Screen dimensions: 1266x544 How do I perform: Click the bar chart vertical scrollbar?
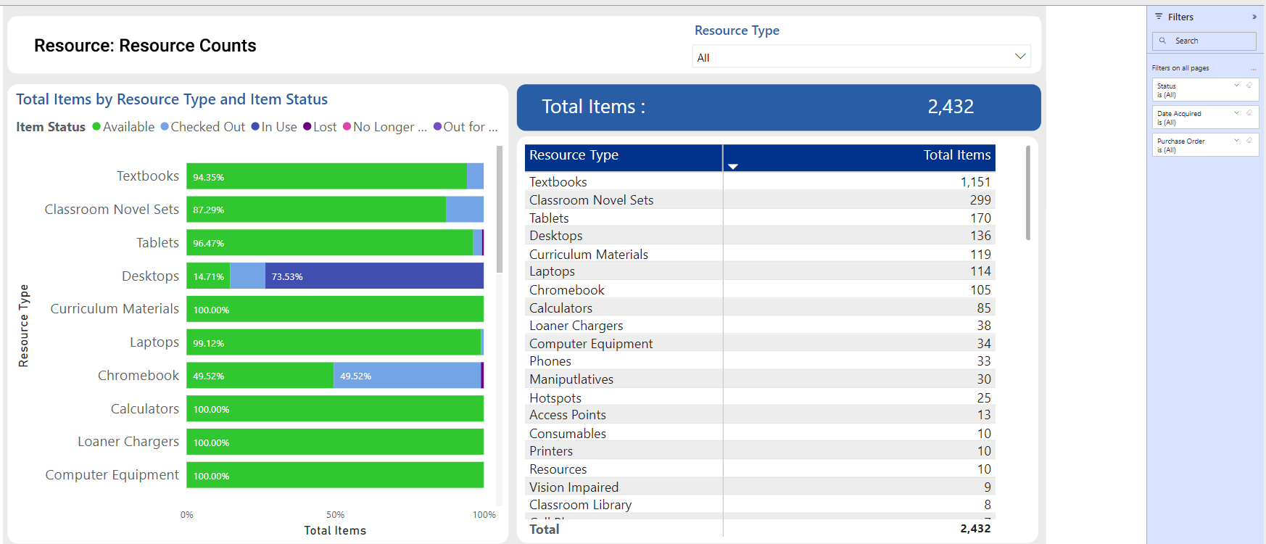click(499, 209)
